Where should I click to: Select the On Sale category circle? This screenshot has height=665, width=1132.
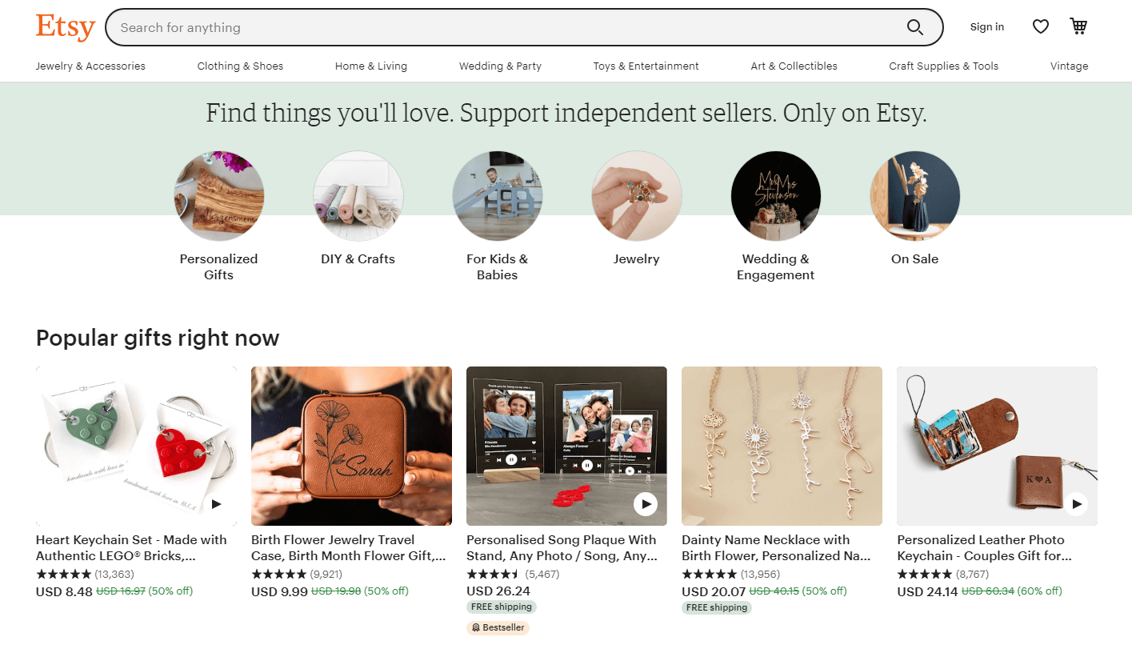coord(914,196)
